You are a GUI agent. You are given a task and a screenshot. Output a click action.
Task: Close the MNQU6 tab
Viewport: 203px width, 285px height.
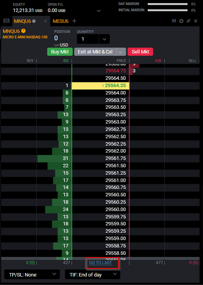tap(46, 21)
